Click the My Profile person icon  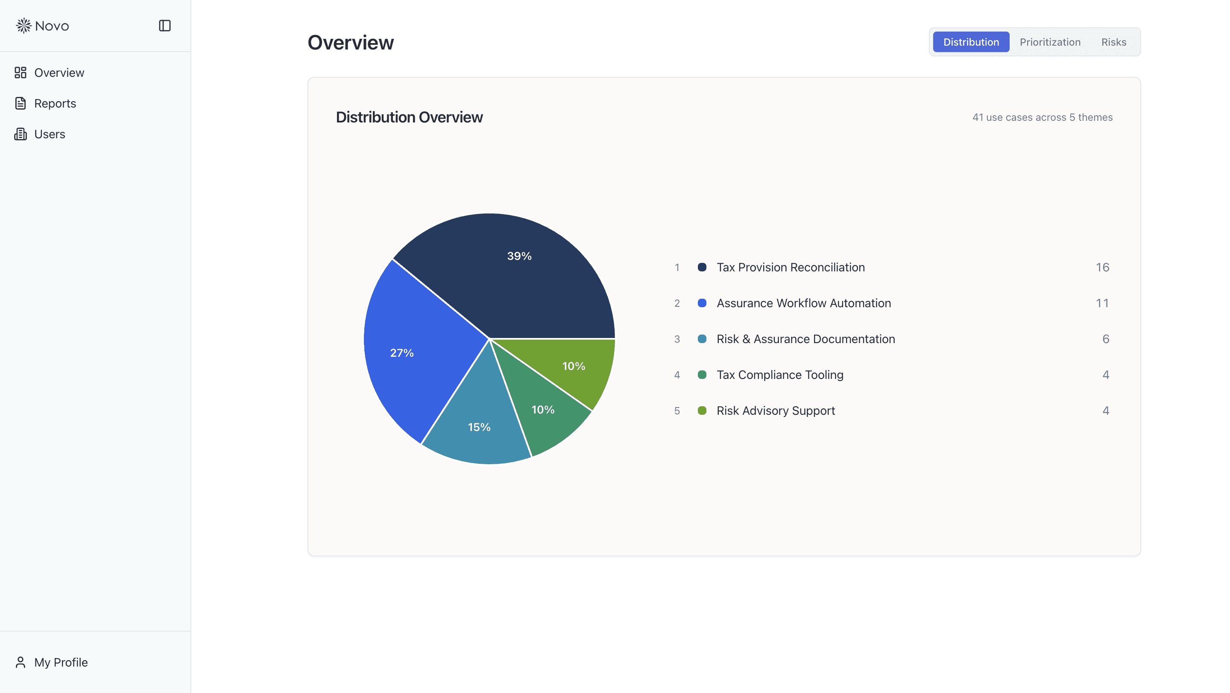(x=20, y=662)
